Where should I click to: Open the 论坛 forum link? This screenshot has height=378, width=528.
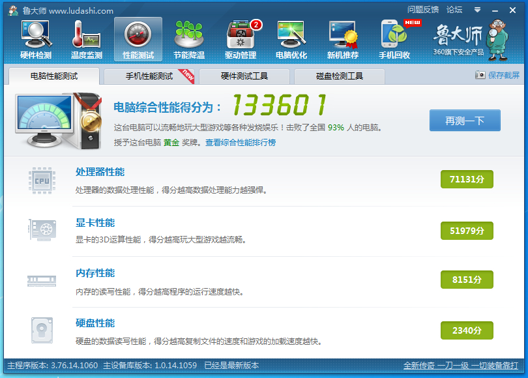click(x=454, y=10)
